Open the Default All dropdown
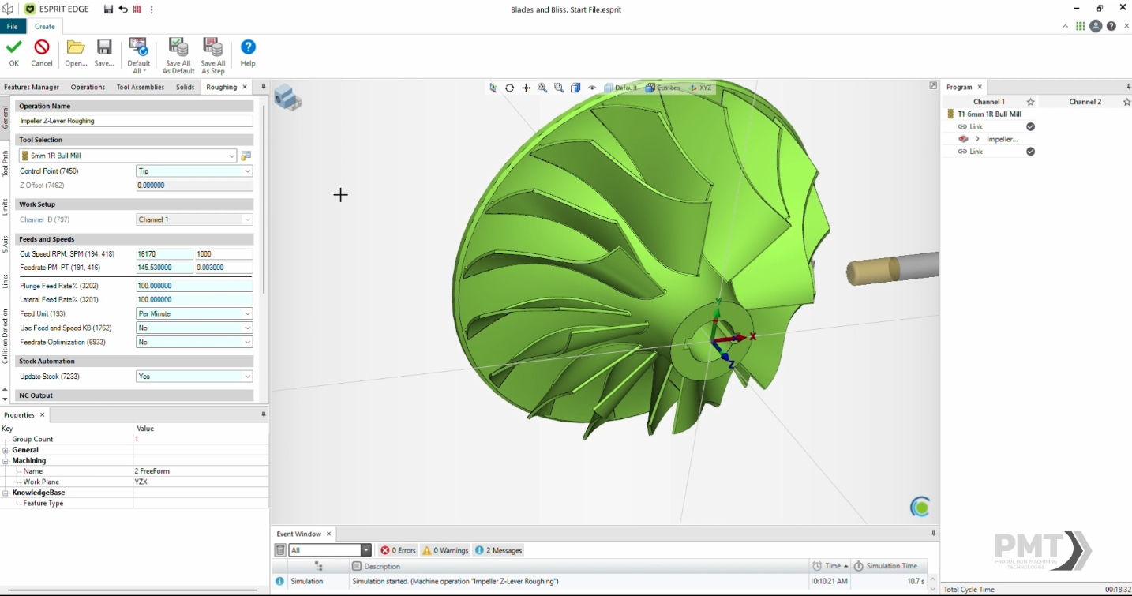Viewport: 1132px width, 596px height. click(x=138, y=55)
